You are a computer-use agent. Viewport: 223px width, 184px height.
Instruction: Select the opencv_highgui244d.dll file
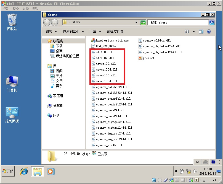[112, 128]
